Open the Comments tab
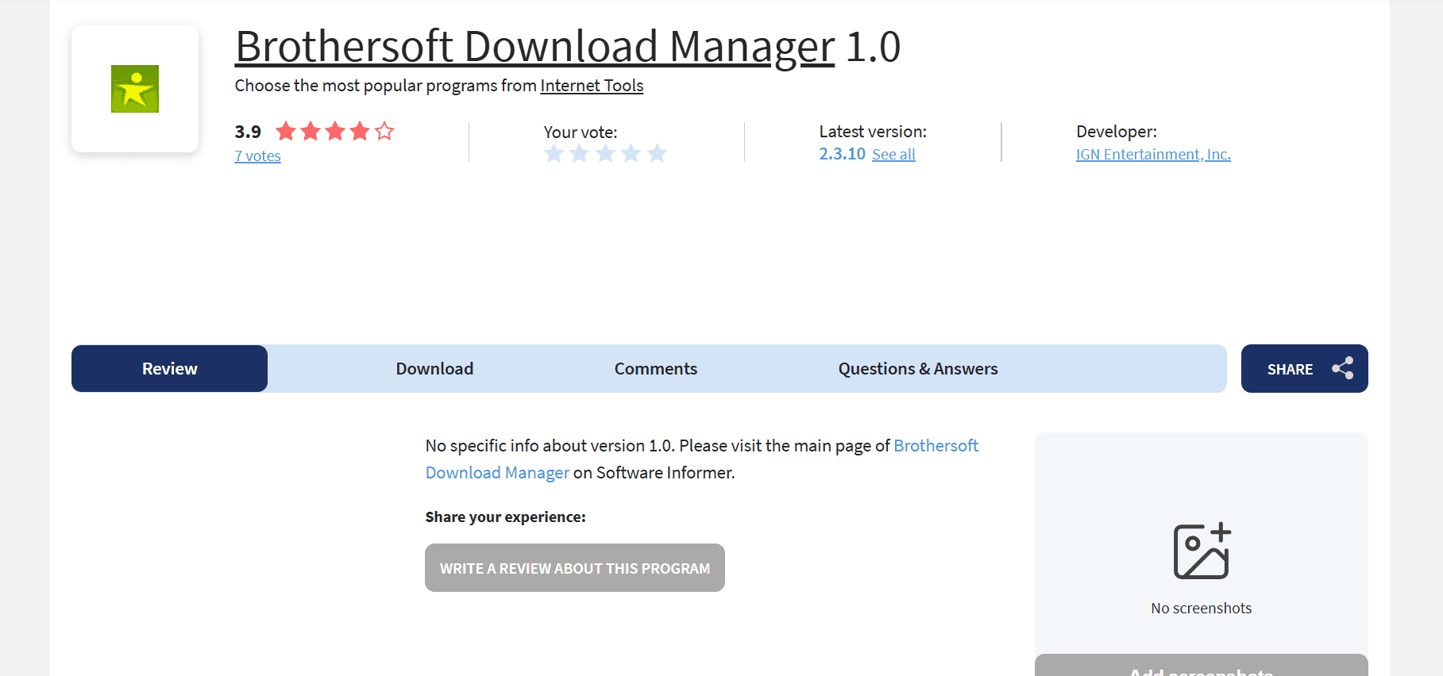This screenshot has height=676, width=1443. pyautogui.click(x=655, y=369)
